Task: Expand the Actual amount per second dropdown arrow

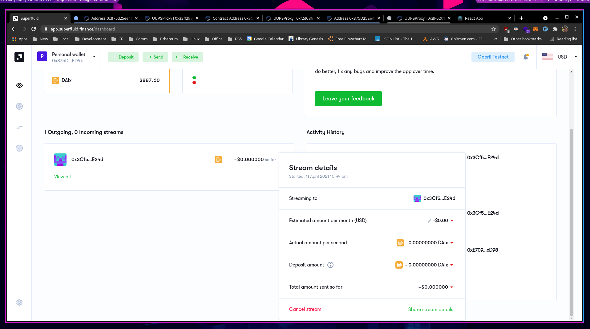Action: (x=452, y=243)
